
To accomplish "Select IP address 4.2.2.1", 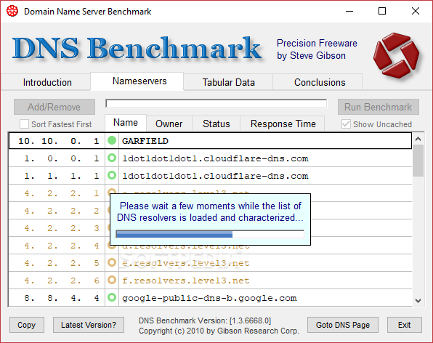I will (61, 193).
